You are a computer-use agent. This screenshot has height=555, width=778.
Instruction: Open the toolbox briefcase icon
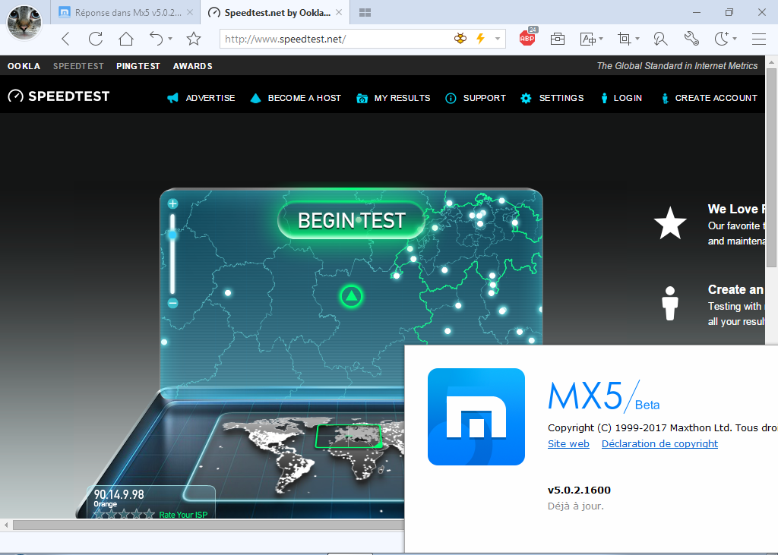(x=558, y=39)
